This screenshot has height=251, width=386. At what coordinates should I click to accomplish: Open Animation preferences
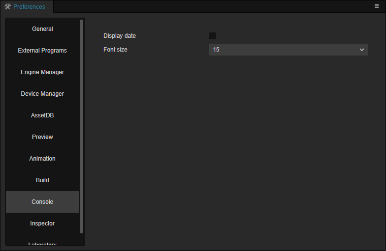(42, 159)
